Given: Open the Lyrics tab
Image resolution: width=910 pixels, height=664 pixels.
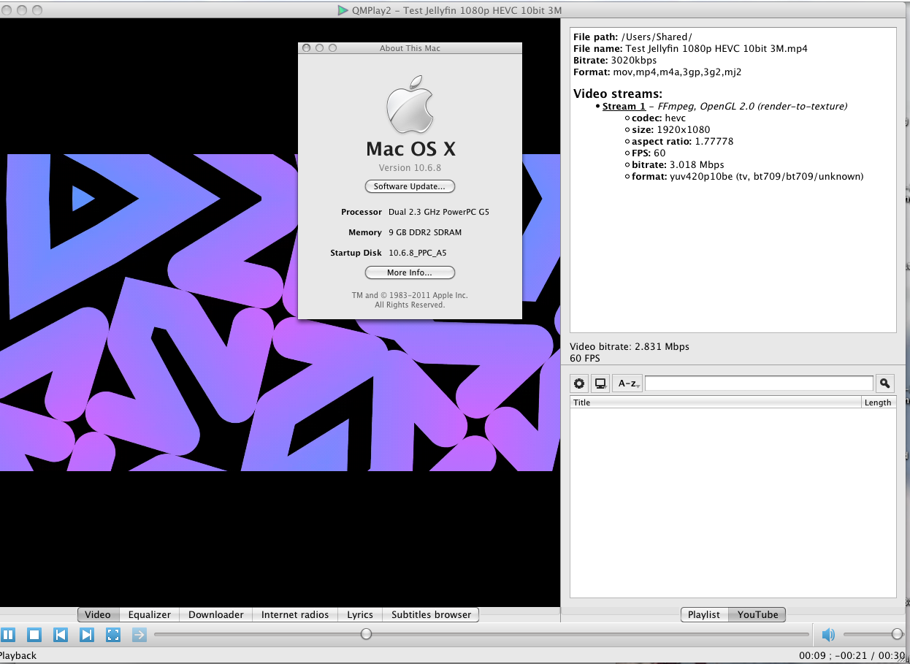Looking at the screenshot, I should [360, 614].
